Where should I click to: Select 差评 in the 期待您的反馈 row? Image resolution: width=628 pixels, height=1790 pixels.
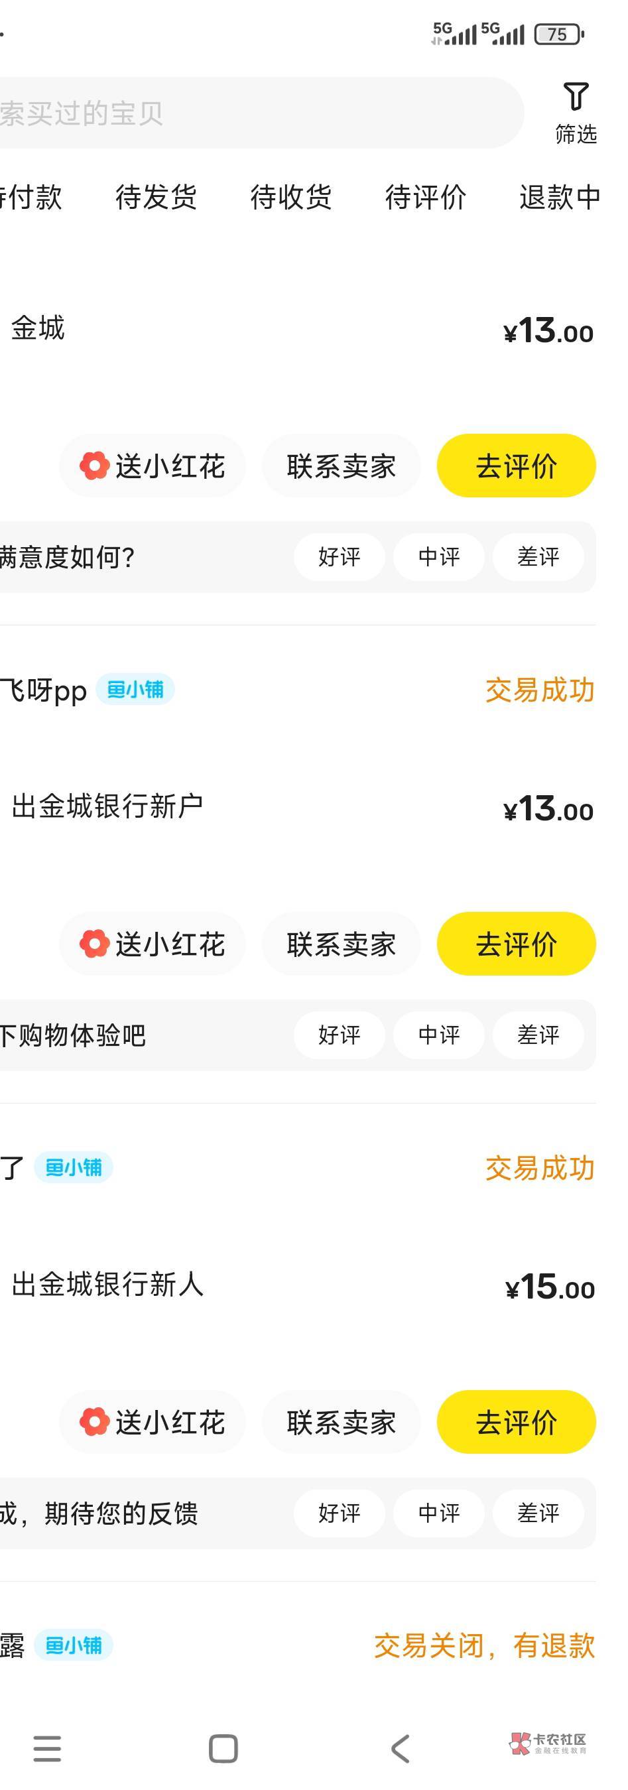pos(538,1513)
